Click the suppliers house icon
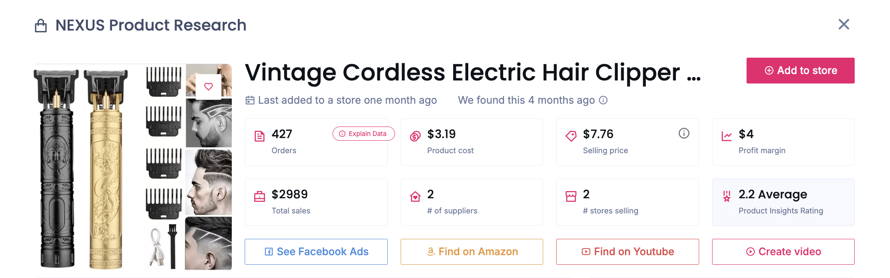The width and height of the screenshot is (890, 278). [415, 195]
